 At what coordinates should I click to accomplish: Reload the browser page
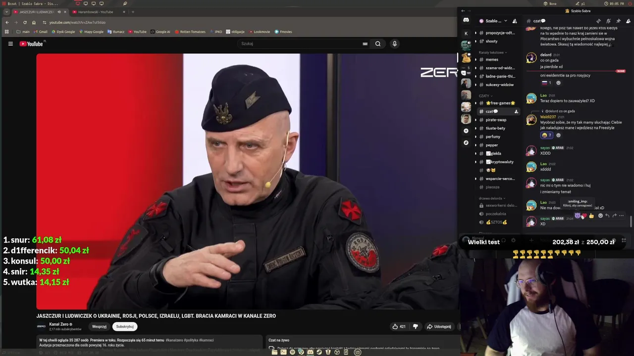[25, 22]
